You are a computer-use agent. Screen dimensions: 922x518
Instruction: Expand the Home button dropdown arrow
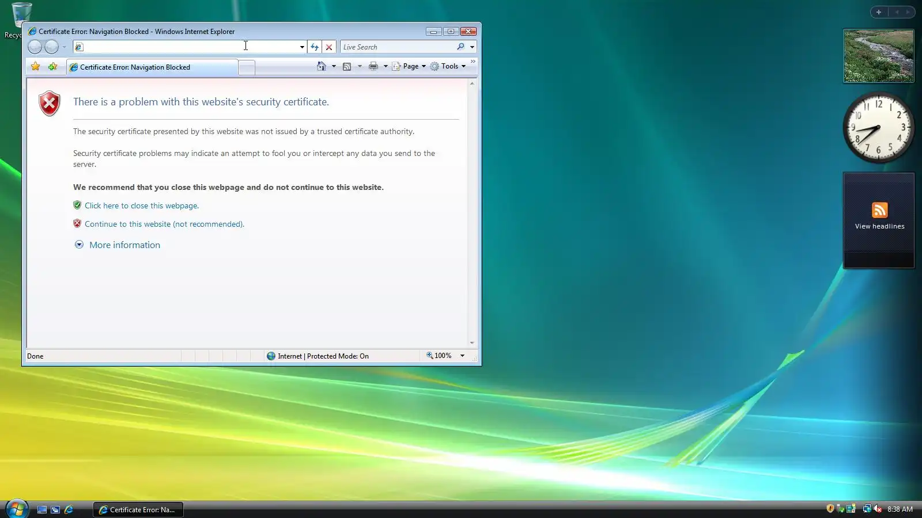[x=334, y=66]
